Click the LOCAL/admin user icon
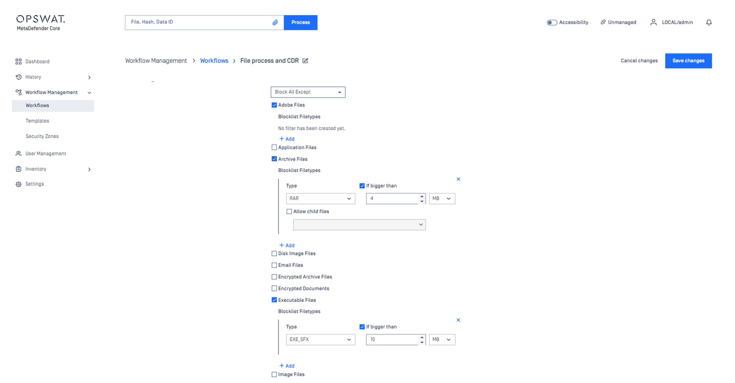 (653, 22)
